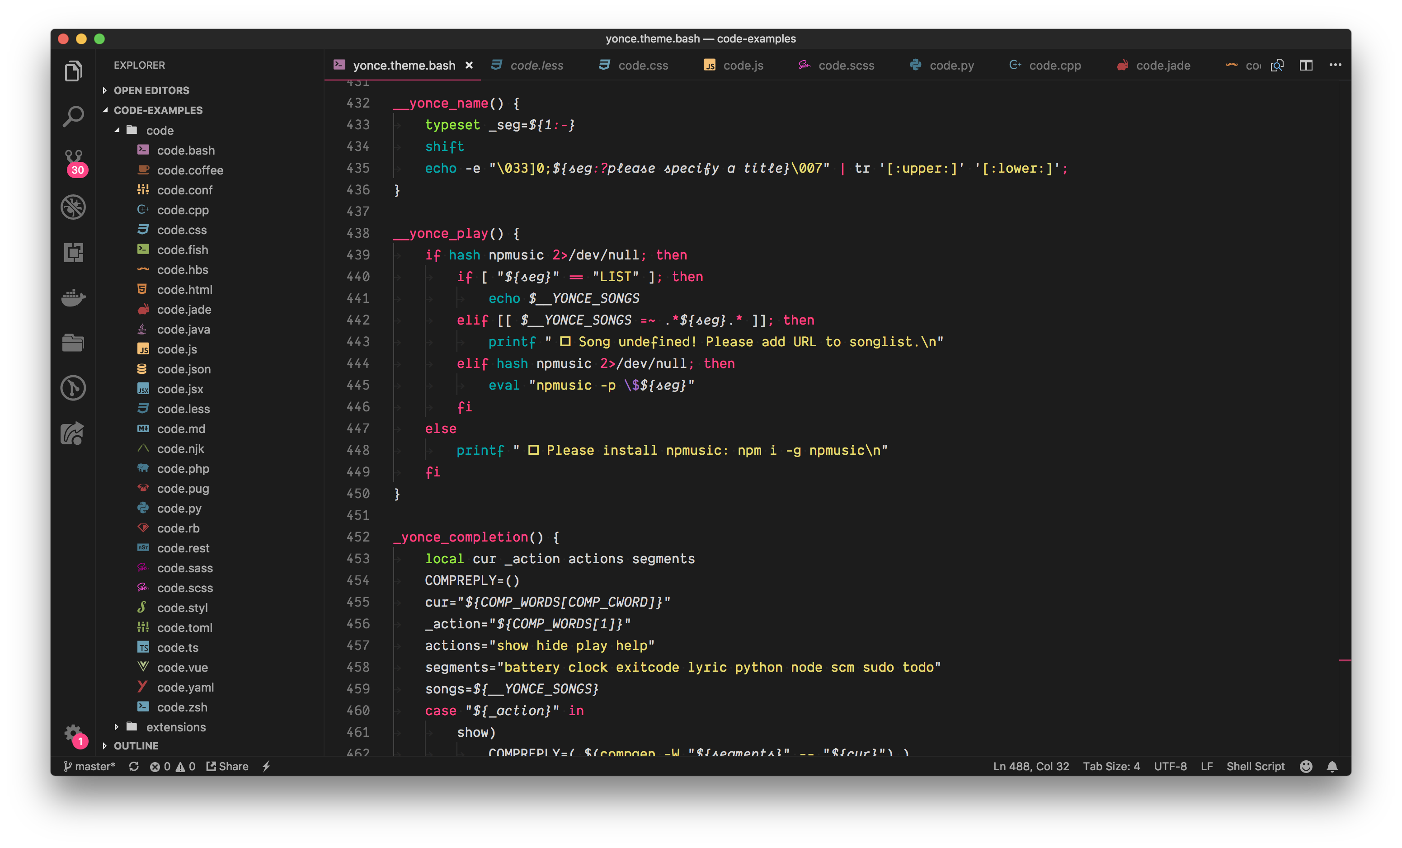The image size is (1402, 848).
Task: Click the split editor icon
Action: point(1306,66)
